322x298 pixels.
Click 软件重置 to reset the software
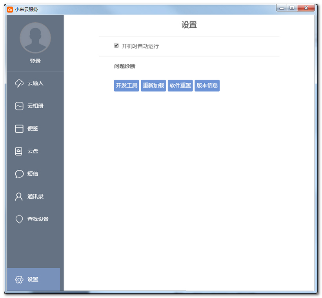coord(180,85)
